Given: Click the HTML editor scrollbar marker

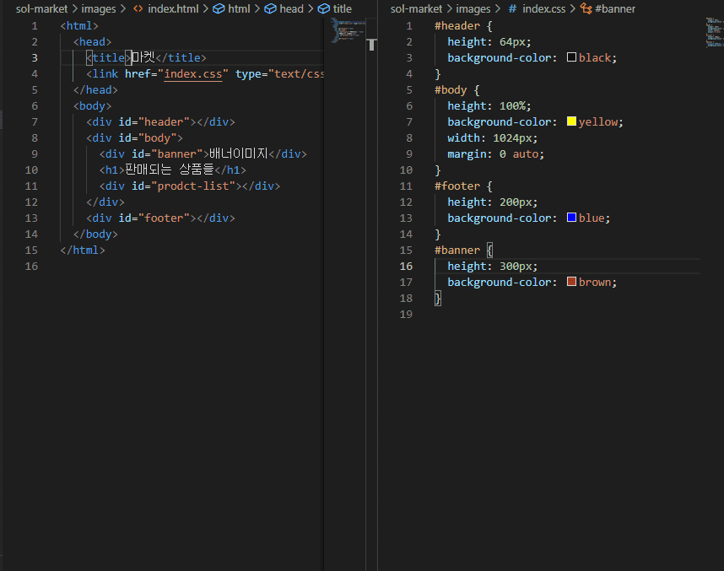Looking at the screenshot, I should (371, 45).
